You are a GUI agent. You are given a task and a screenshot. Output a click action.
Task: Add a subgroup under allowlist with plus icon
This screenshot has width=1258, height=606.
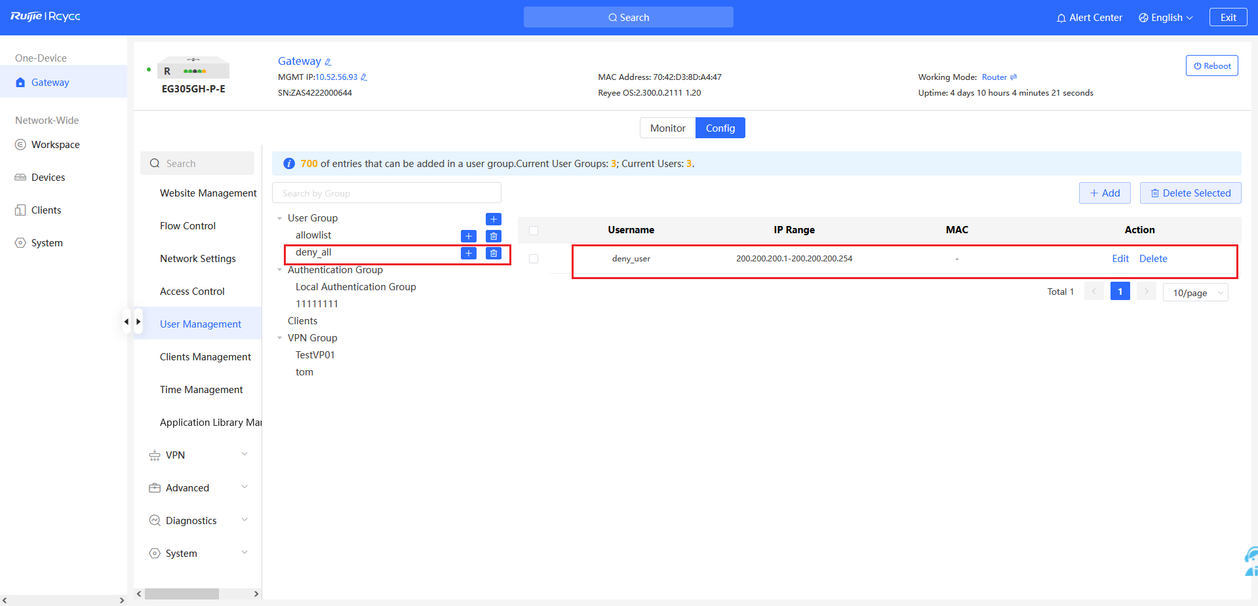pyautogui.click(x=468, y=236)
